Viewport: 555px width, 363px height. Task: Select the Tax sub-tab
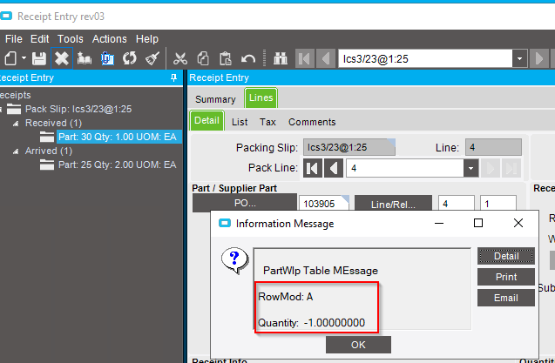point(267,122)
